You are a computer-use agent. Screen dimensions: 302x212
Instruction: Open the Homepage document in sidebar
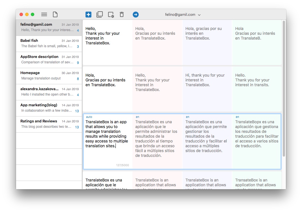pyautogui.click(x=49, y=76)
